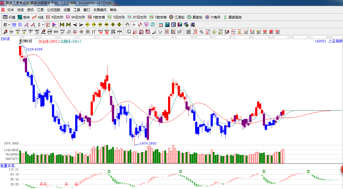Select the hand pan tool
343x189 pixels.
pos(127,25)
